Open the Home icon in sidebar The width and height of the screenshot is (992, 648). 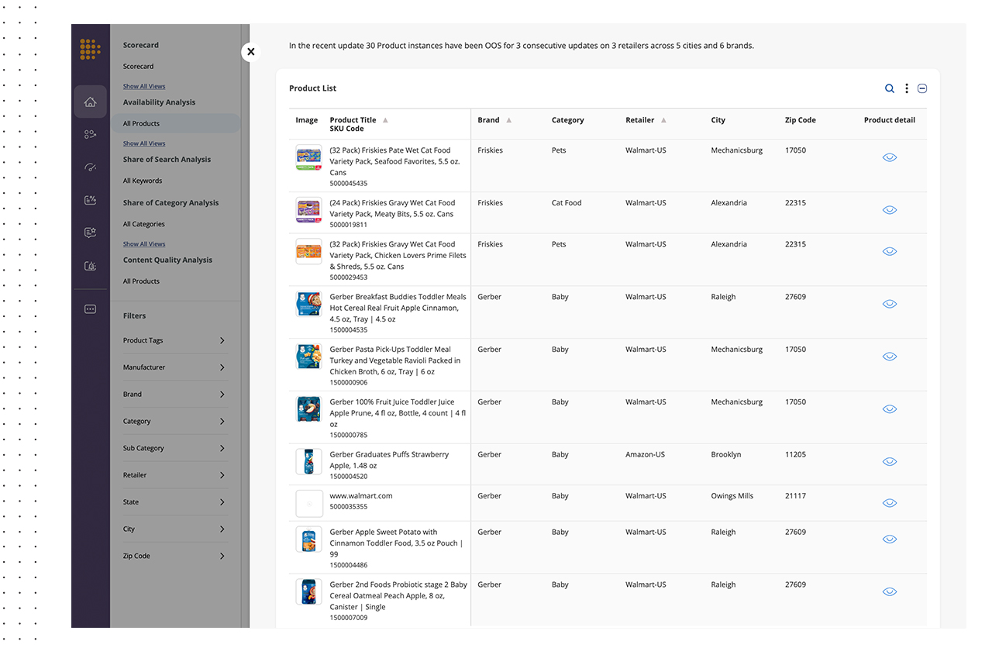pyautogui.click(x=90, y=102)
